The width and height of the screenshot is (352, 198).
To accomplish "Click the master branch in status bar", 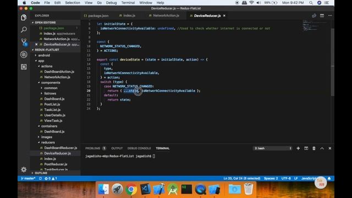I will [28, 178].
